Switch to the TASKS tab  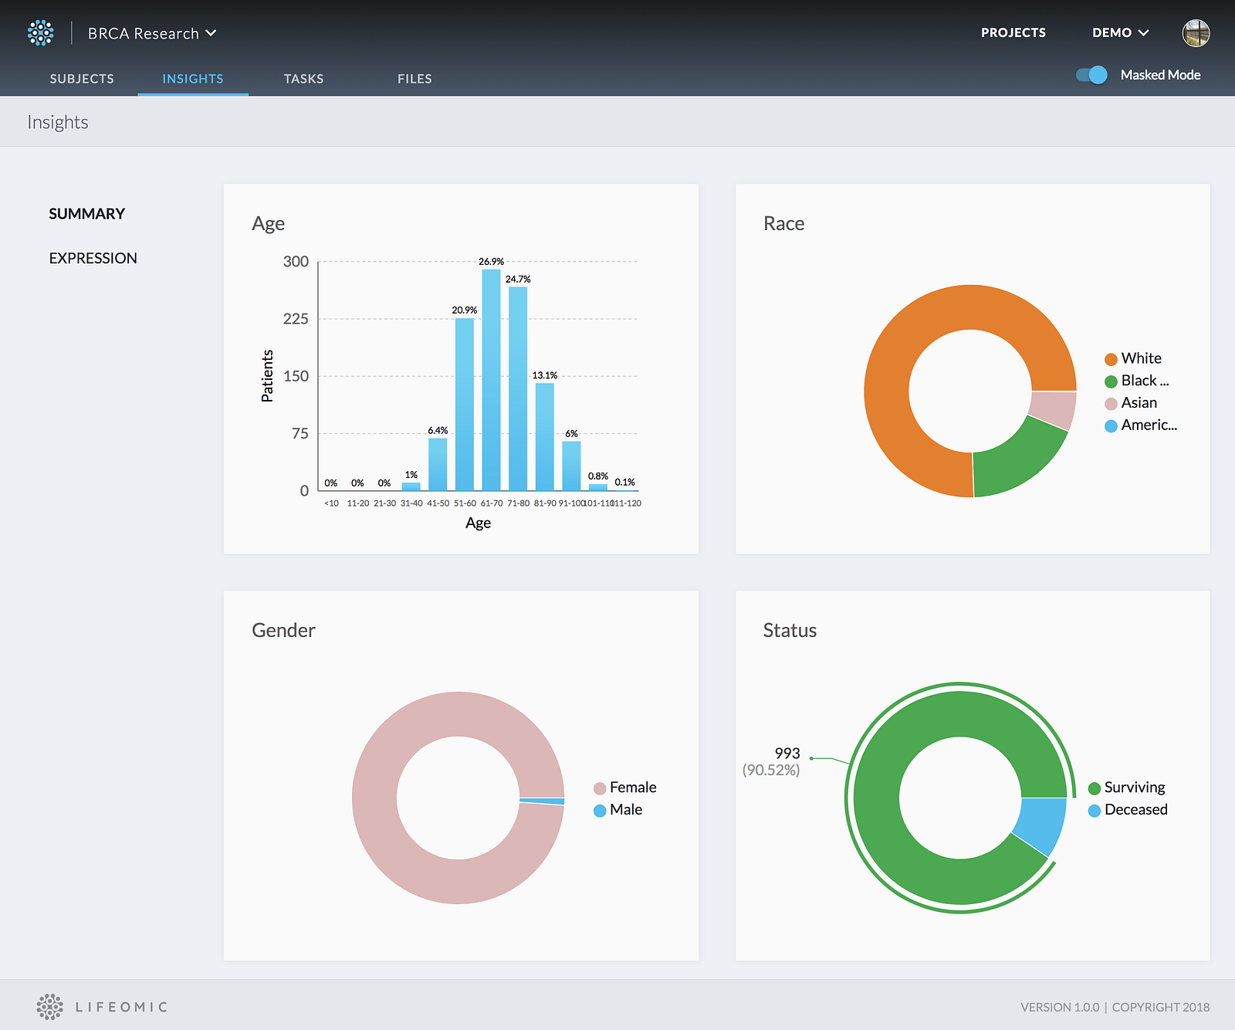click(x=303, y=79)
